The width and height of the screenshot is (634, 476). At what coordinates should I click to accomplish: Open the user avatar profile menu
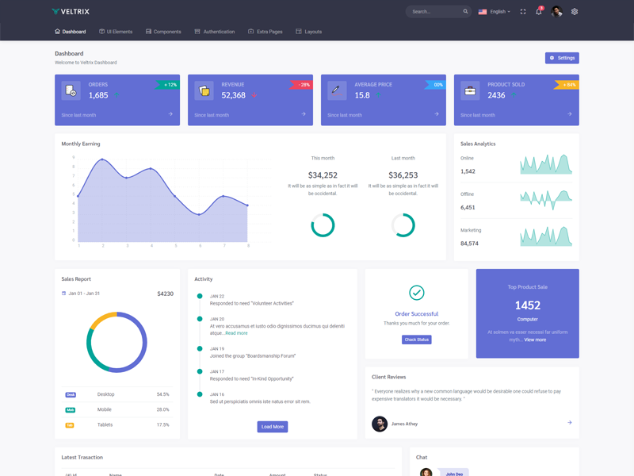pyautogui.click(x=557, y=12)
